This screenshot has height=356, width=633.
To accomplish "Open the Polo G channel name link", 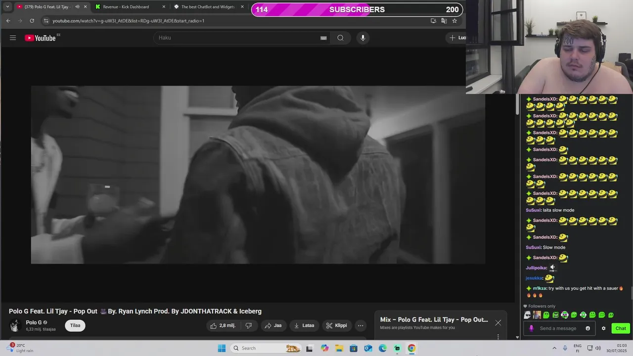I will (x=34, y=322).
